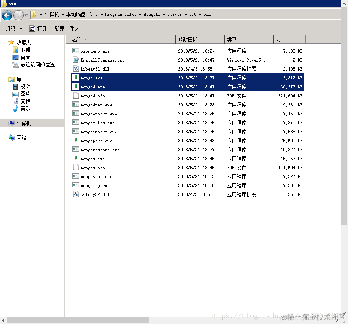This screenshot has width=348, height=324.
Task: Select mongo.exe leaf icon
Action: pyautogui.click(x=76, y=77)
